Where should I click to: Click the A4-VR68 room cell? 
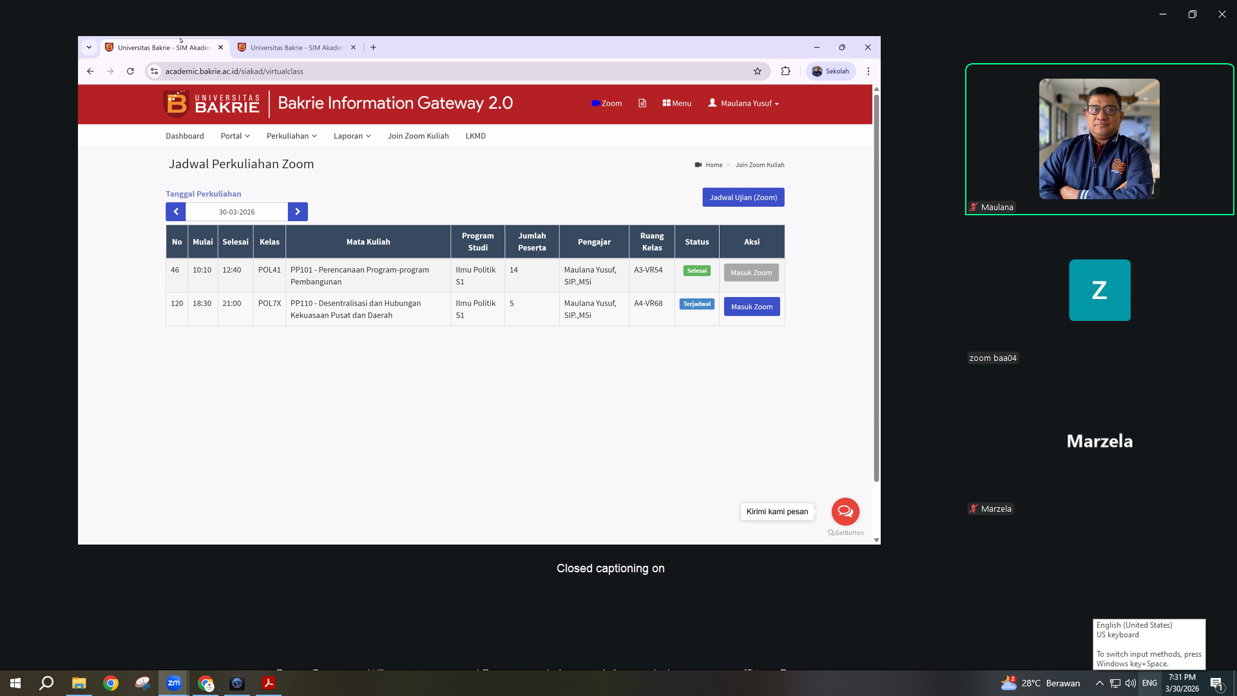[x=652, y=309]
